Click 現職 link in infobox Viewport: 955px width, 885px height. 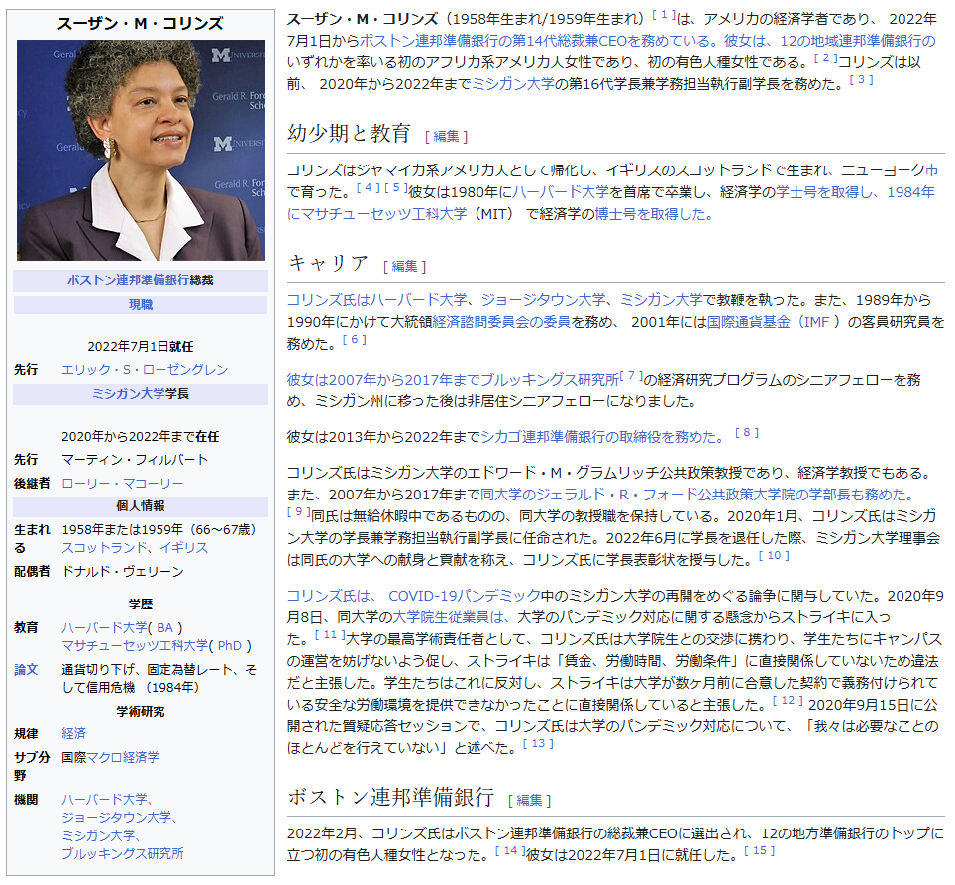[140, 304]
